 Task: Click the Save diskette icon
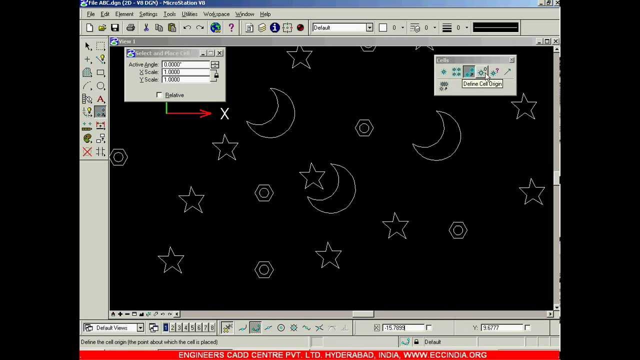(115, 27)
